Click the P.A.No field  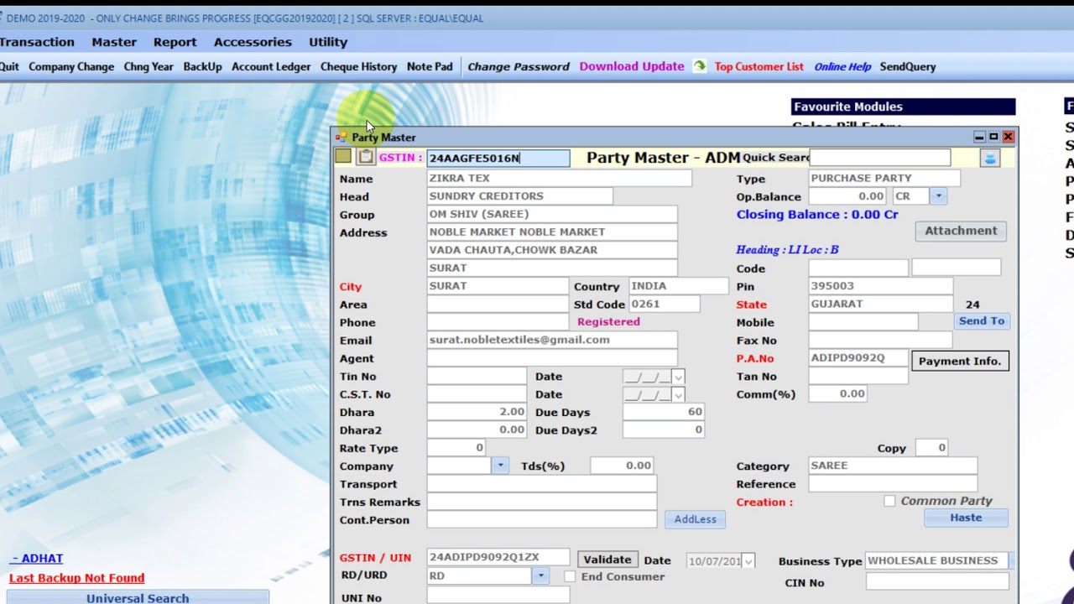pos(858,358)
